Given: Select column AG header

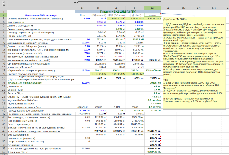Looking at the screenshot, I should click(82, 8).
